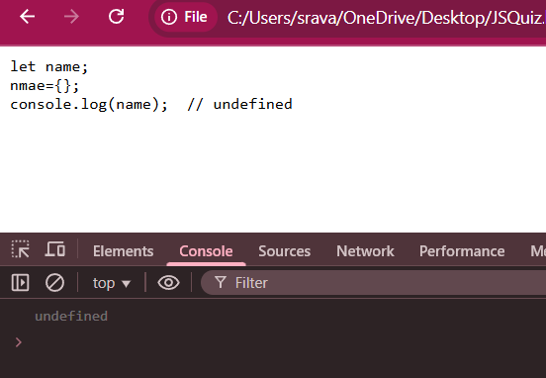Click the 'let name;' code line
Image resolution: width=546 pixels, height=378 pixels.
[49, 66]
